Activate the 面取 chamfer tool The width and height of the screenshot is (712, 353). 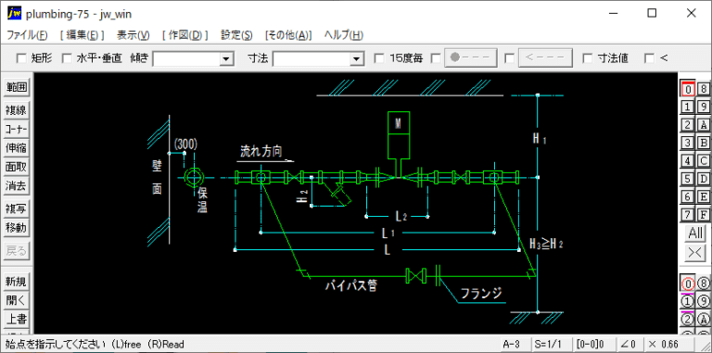16,167
